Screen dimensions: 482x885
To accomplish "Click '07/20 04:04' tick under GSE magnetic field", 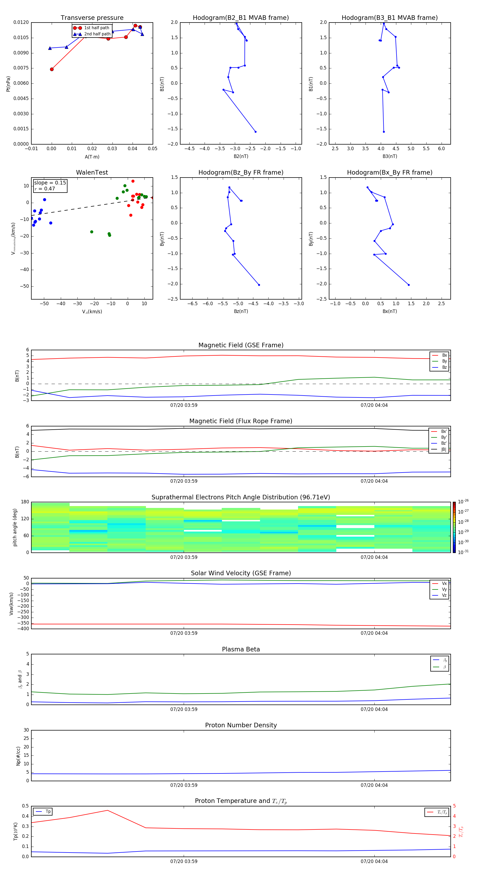I will pyautogui.click(x=374, y=405).
